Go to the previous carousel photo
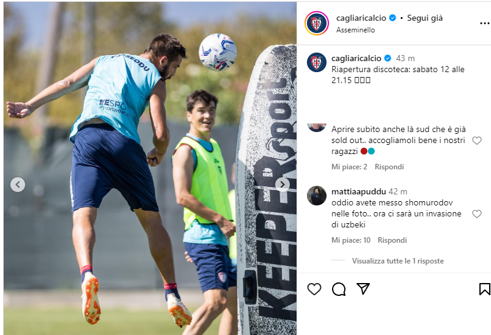 [x=18, y=185]
